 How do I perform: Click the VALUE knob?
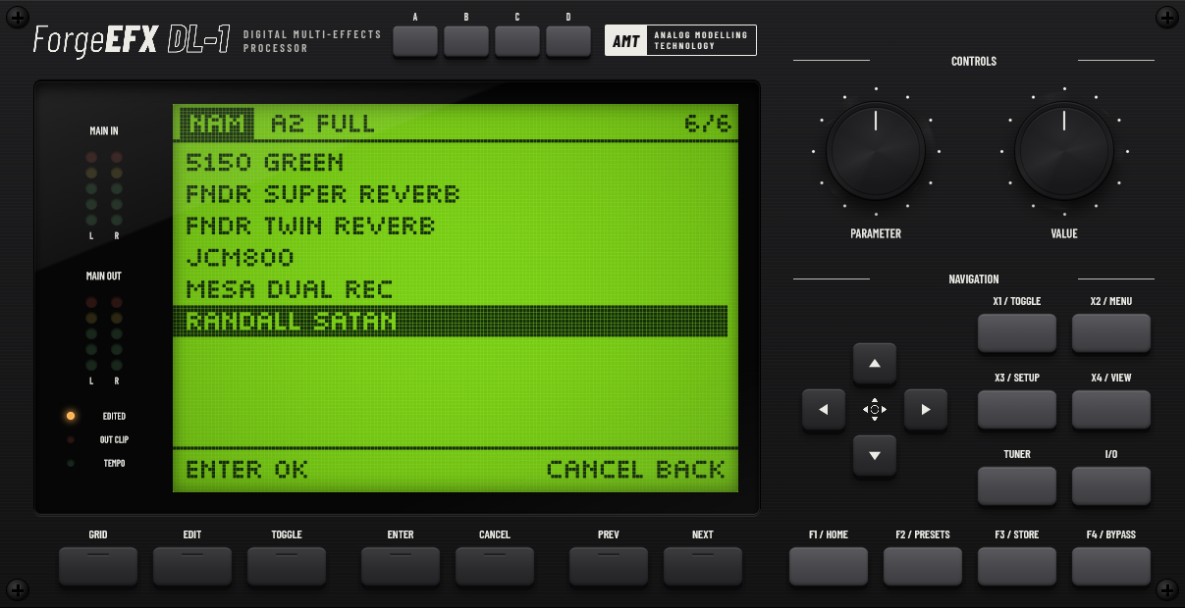click(1064, 152)
